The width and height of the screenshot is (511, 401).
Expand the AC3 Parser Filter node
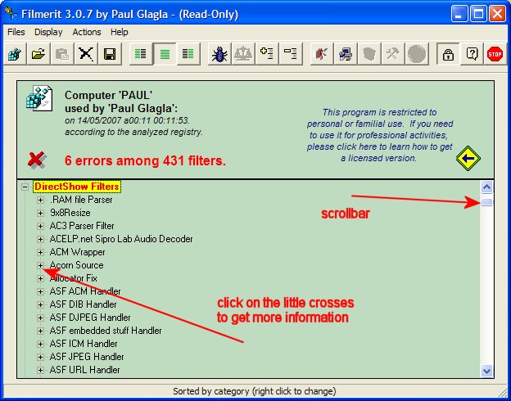pos(40,226)
